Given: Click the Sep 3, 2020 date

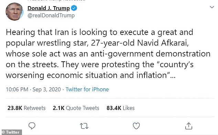Looking at the screenshot, I should point(46,89).
